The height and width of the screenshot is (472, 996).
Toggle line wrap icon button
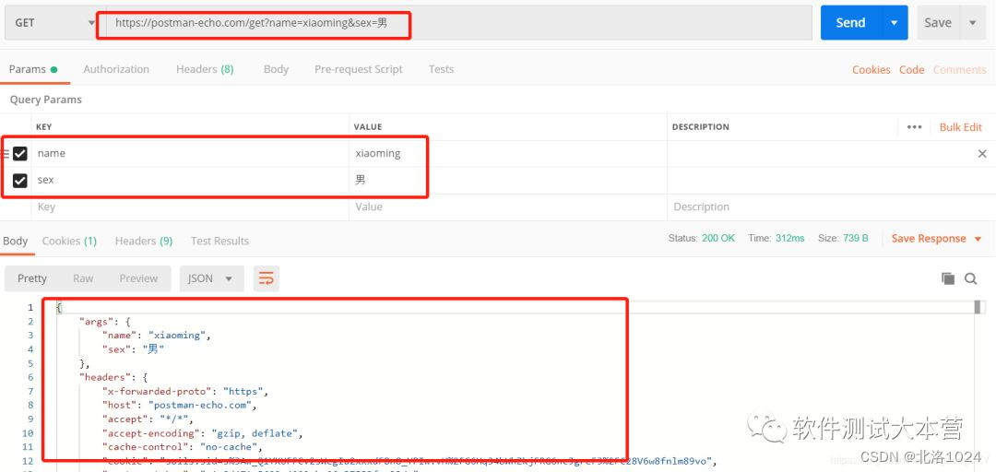tap(267, 278)
